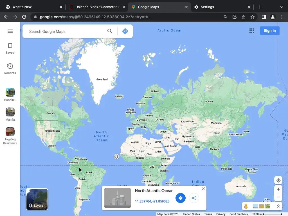This screenshot has width=288, height=216.
Task: Expand the imagery strip chevron
Action: click(x=278, y=206)
